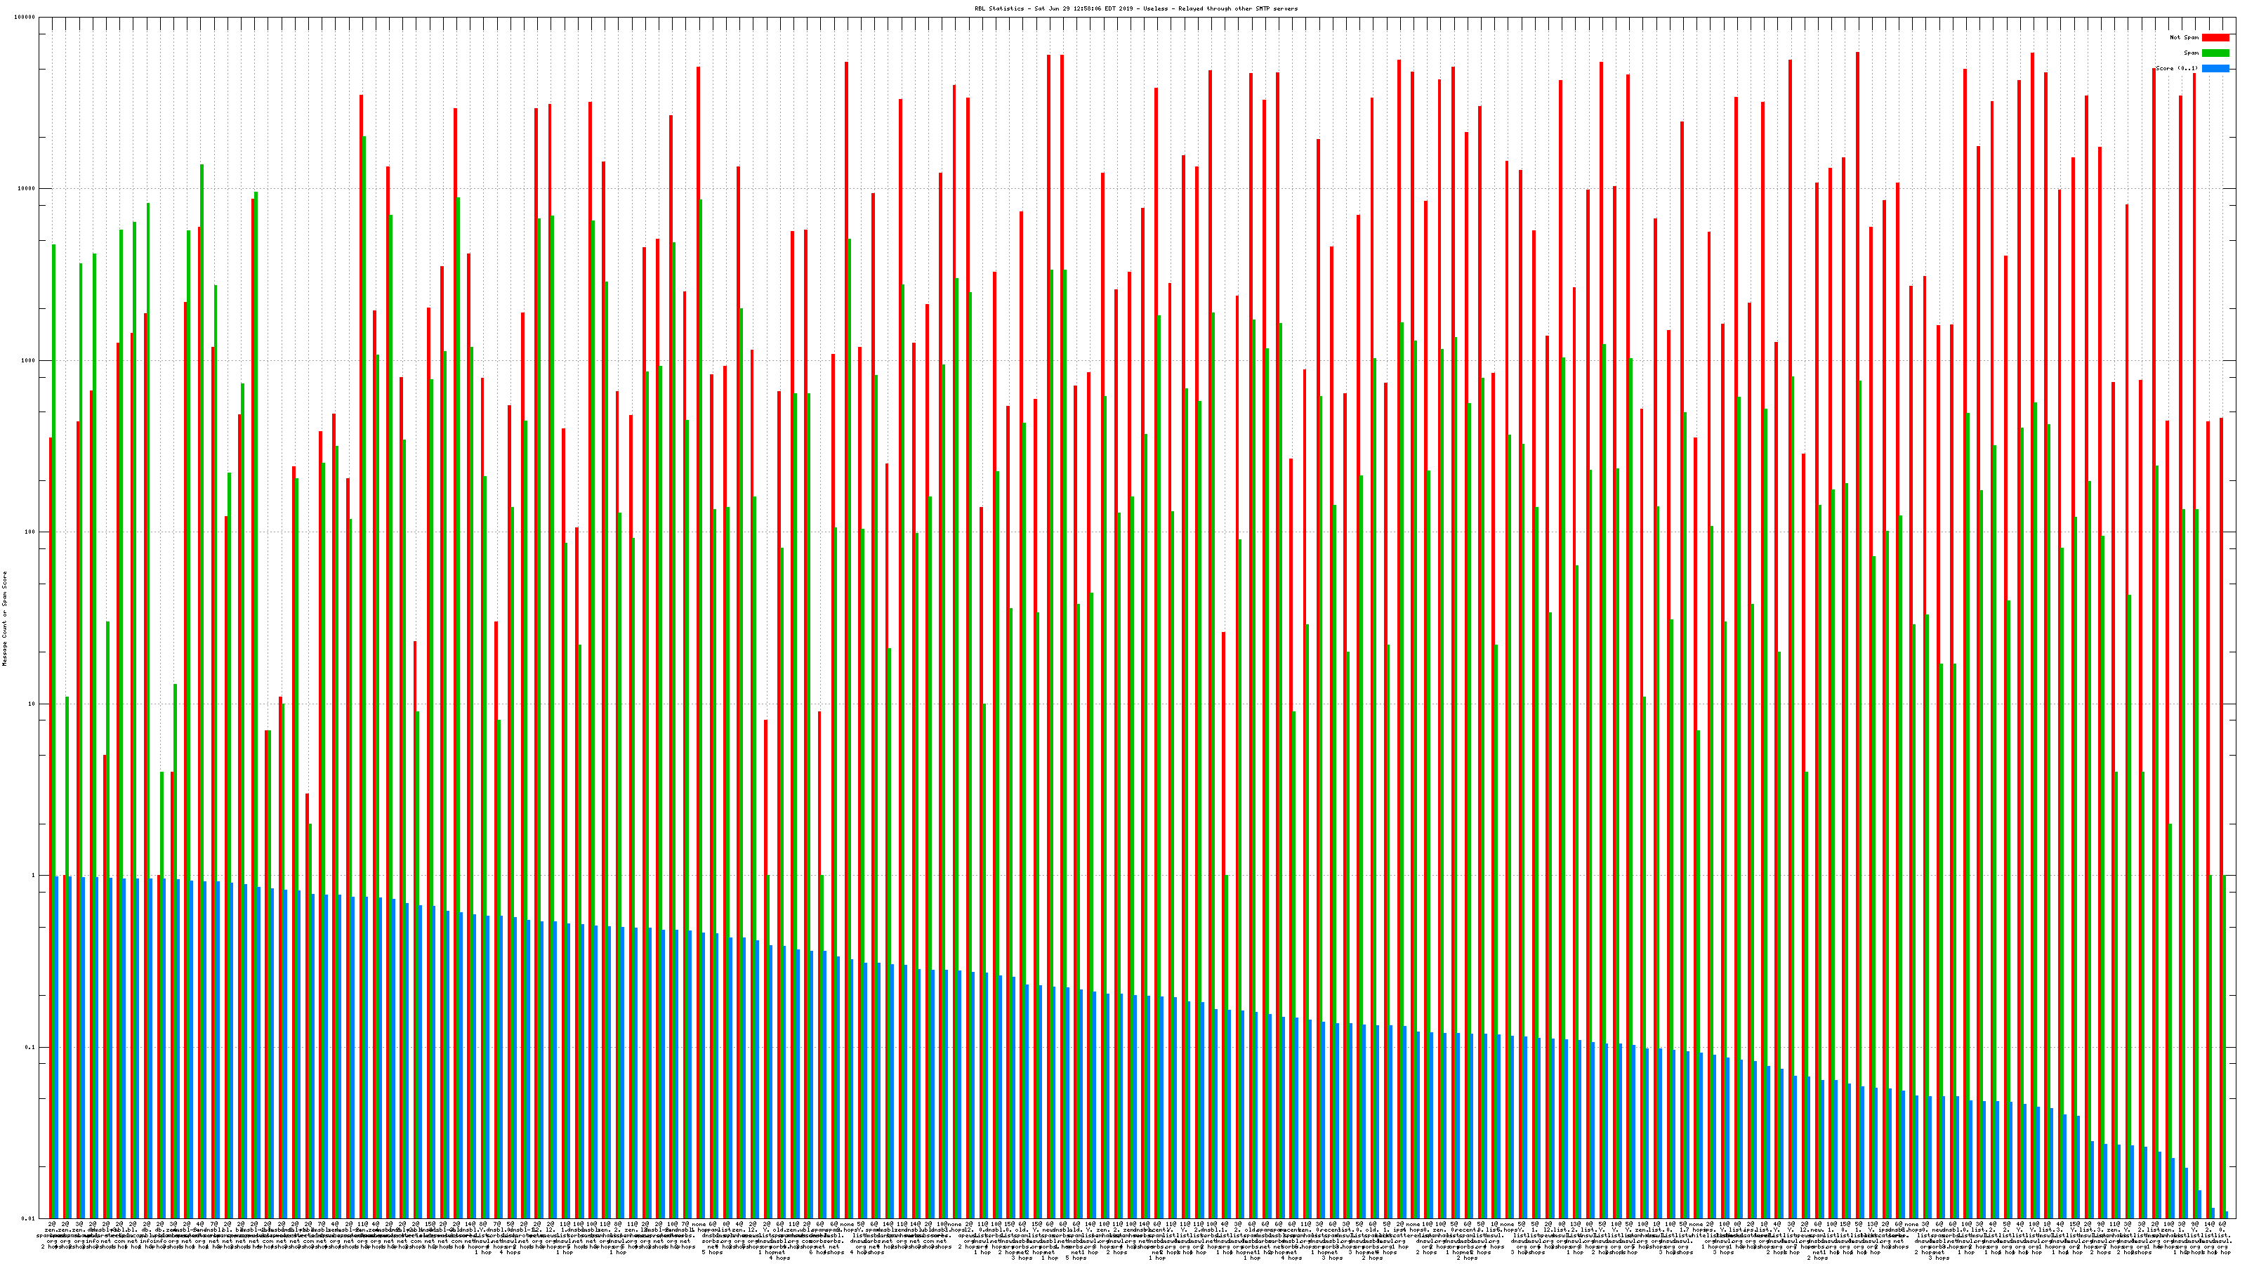
Task: Click the 100 y-axis tick label
Action: click(x=29, y=532)
